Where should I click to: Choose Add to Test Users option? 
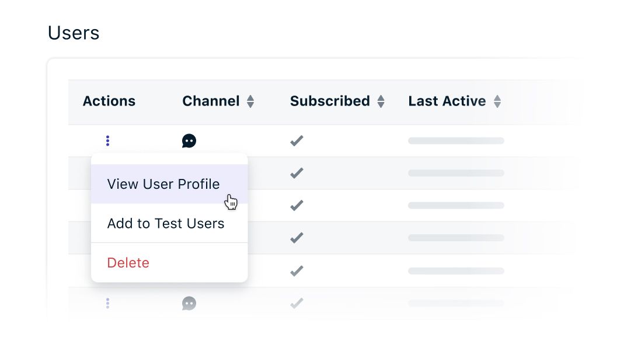[169, 223]
